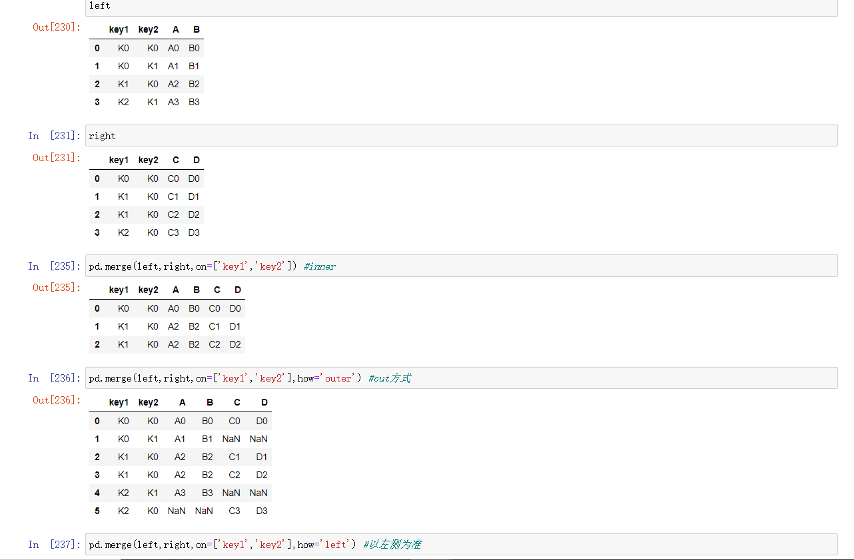Select cell D3 in the Out[236] table
The height and width of the screenshot is (560, 854).
(x=262, y=511)
